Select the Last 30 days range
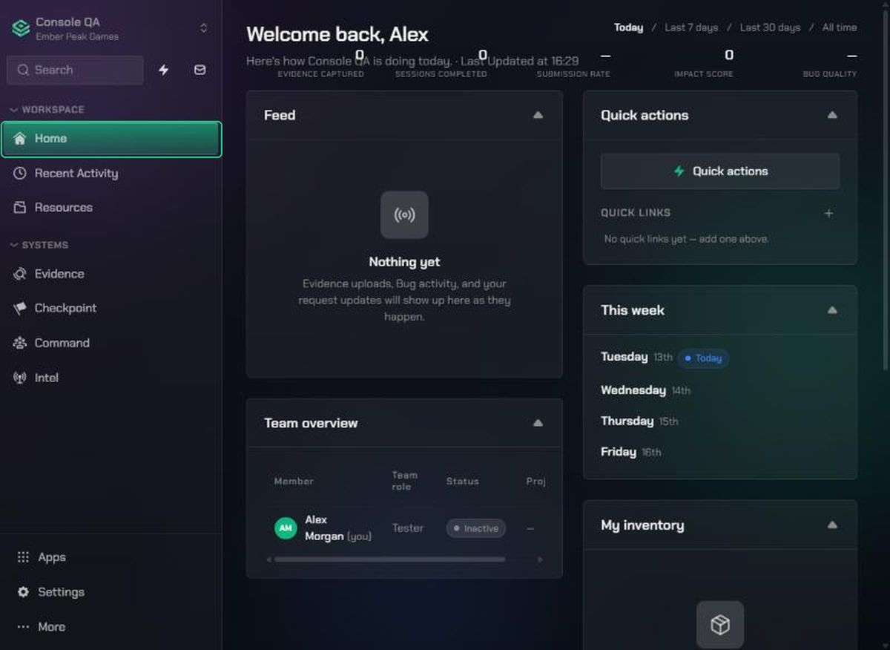The height and width of the screenshot is (650, 890). pos(770,27)
